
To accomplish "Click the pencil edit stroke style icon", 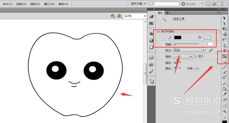I will coord(210,50).
